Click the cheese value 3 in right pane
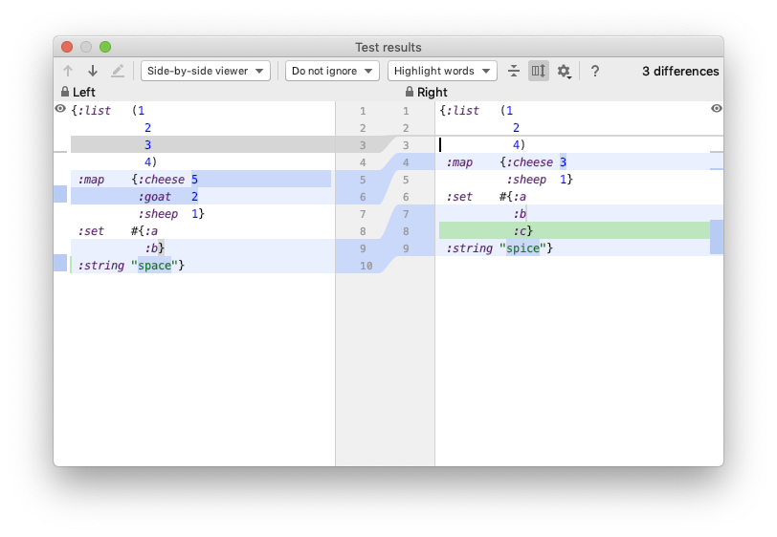777x537 pixels. (x=563, y=161)
